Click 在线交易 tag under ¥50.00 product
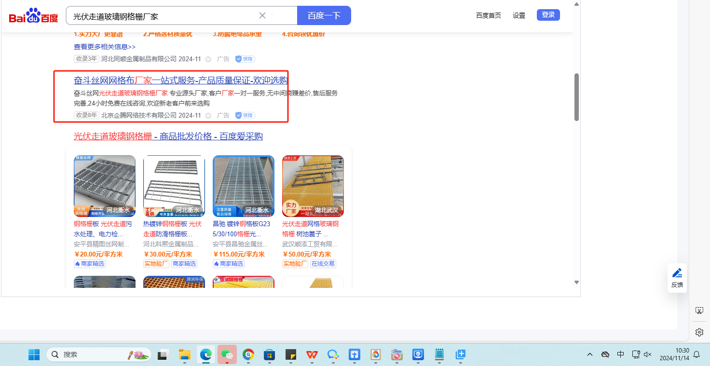The image size is (710, 366). click(323, 264)
